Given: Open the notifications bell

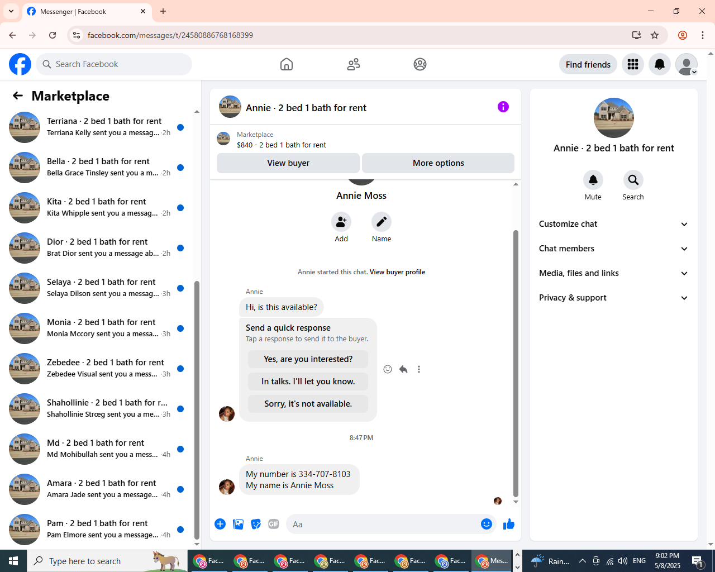Looking at the screenshot, I should [660, 64].
